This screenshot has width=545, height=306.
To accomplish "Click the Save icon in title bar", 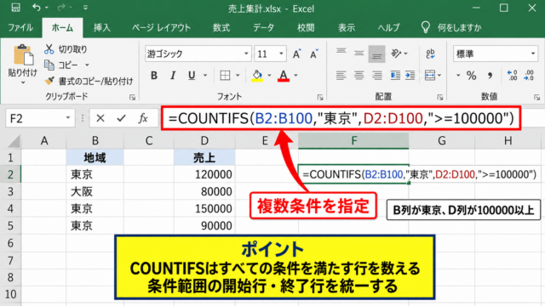I will 15,8.
